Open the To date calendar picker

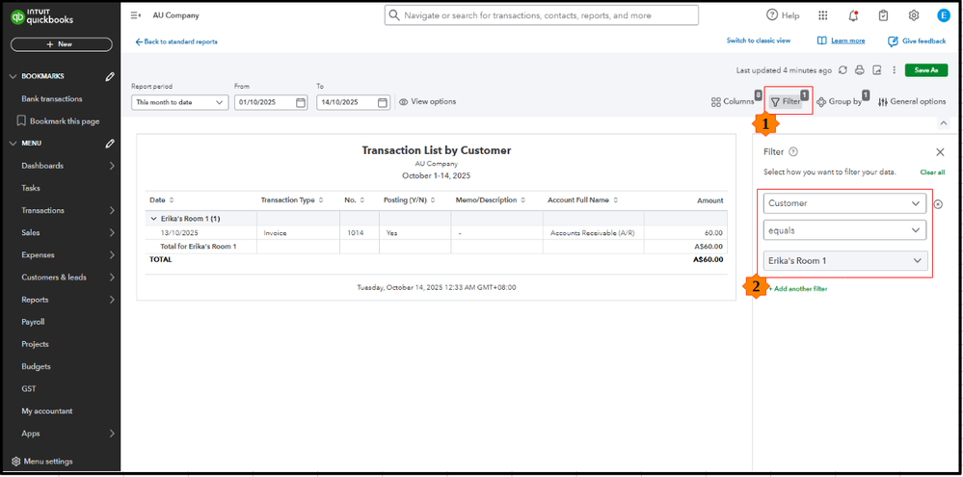pyautogui.click(x=383, y=102)
